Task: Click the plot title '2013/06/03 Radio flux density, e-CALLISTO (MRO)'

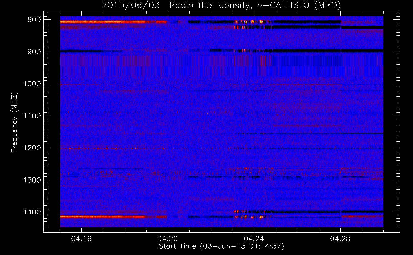Action: pos(221,5)
